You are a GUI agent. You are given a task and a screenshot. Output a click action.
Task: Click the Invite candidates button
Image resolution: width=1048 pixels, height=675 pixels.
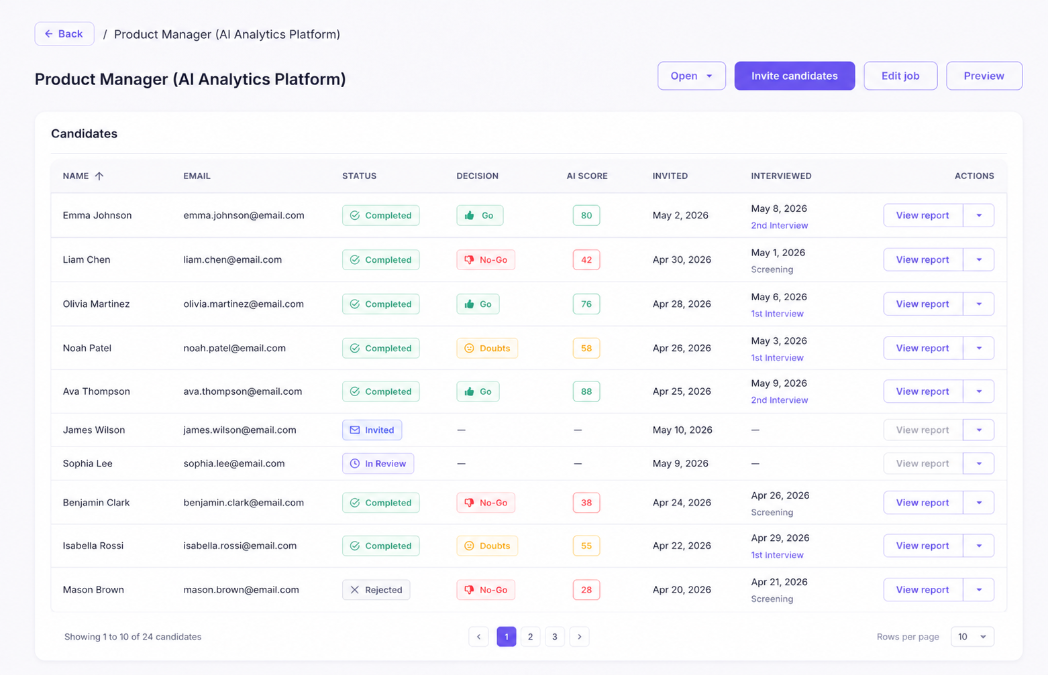pyautogui.click(x=794, y=76)
